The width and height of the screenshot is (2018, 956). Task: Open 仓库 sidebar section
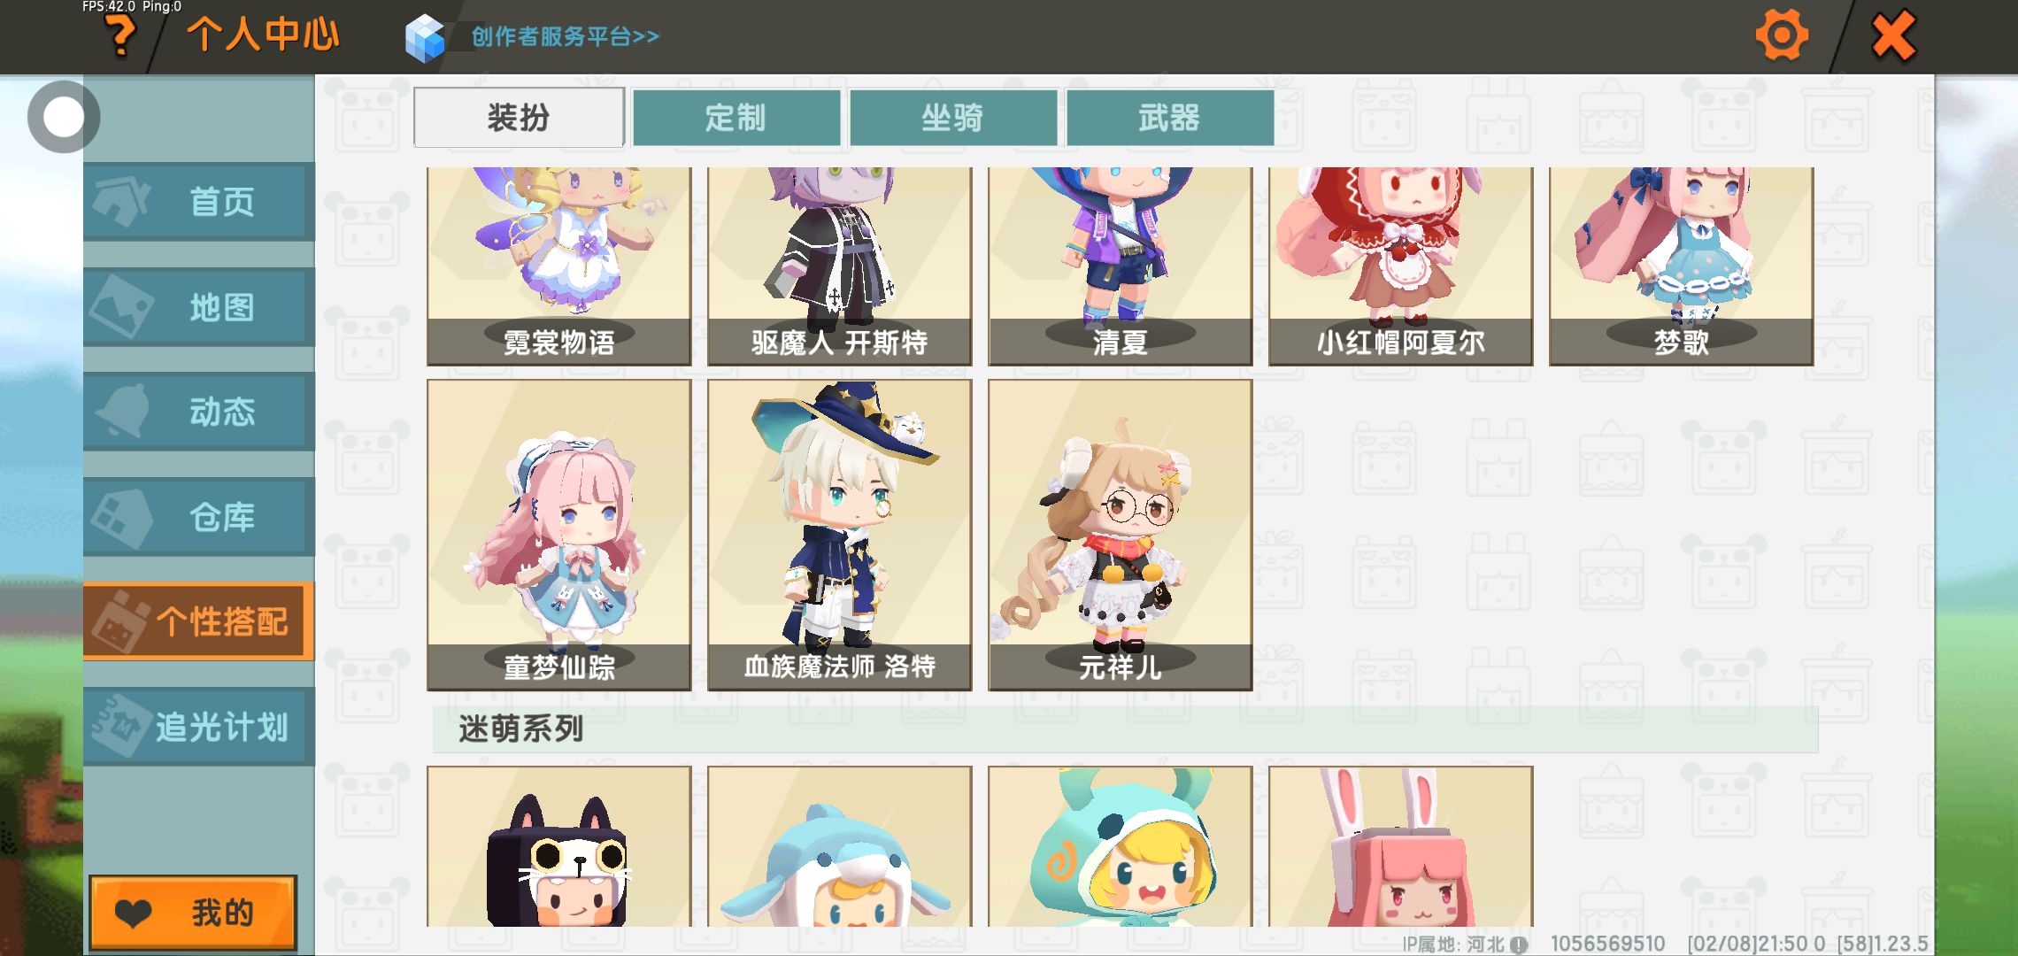point(199,517)
